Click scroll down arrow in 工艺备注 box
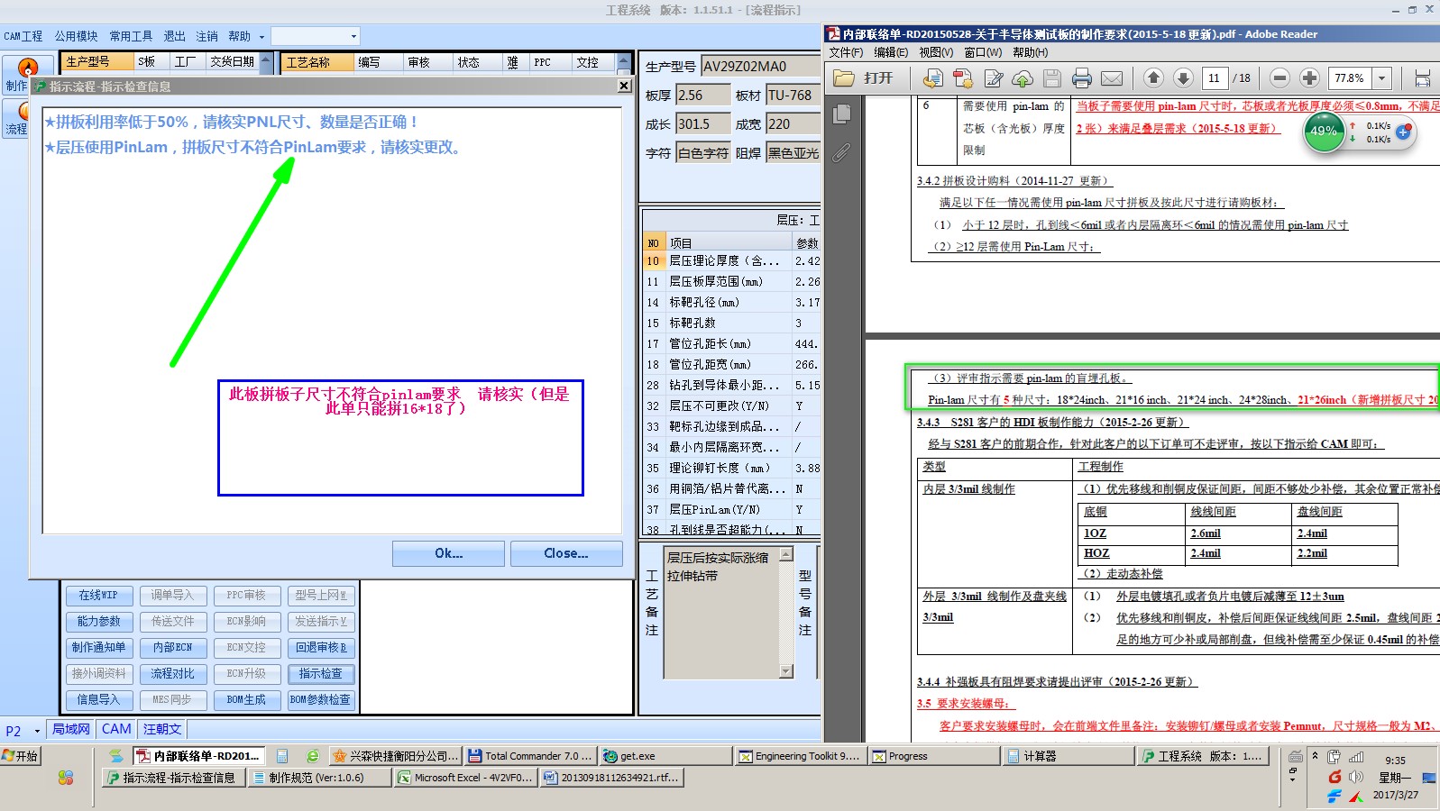1440x811 pixels. [x=786, y=670]
